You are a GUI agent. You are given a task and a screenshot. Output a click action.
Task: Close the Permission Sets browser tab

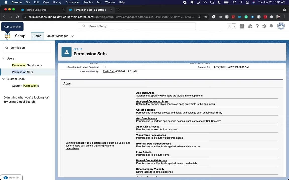coord(111,10)
